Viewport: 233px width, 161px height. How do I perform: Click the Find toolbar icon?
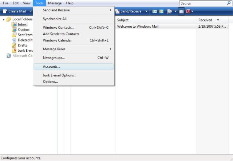(x=170, y=11)
